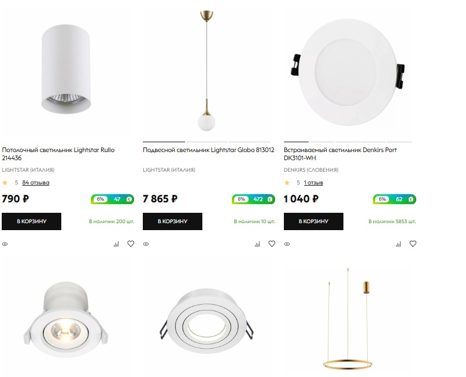Select second image indicator for Globo pendant

click(207, 142)
